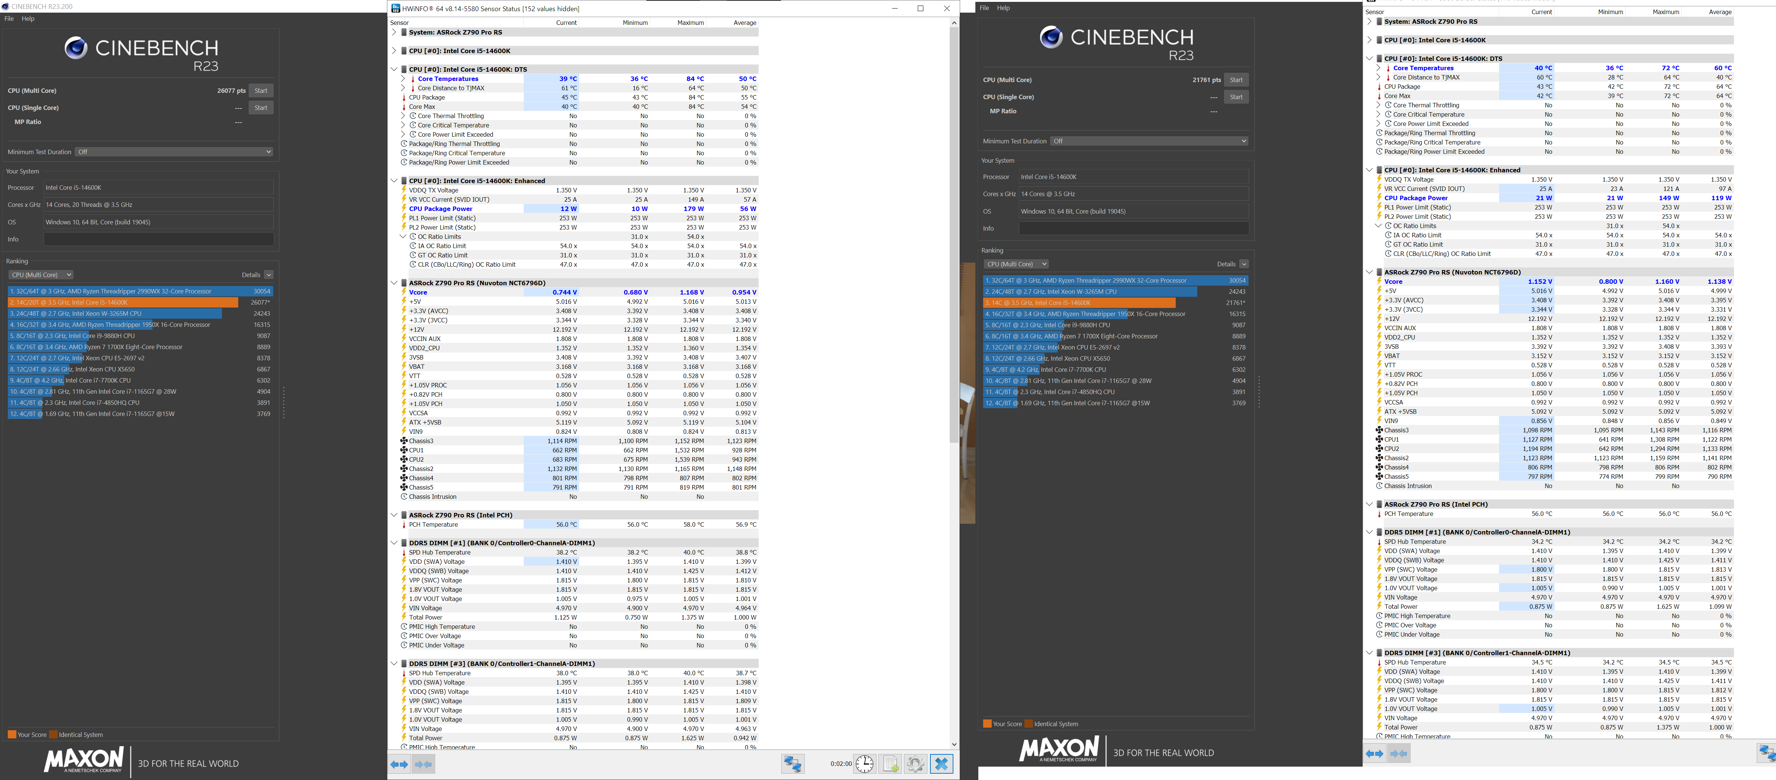Start logging with the sheet-plus icon
1776x780 pixels.
click(x=890, y=763)
